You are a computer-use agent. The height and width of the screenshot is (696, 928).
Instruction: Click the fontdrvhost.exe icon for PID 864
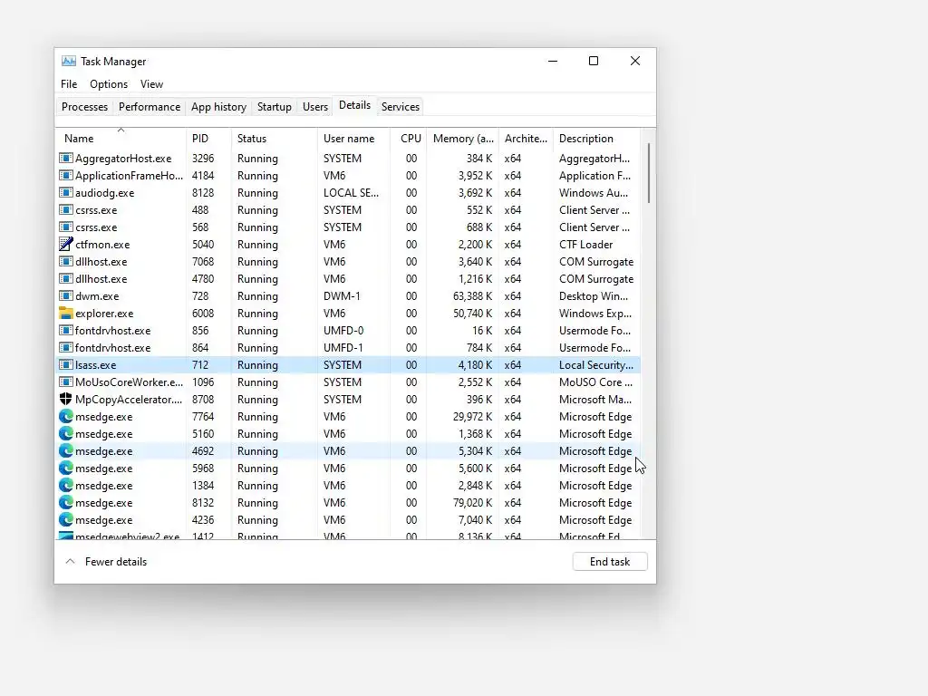tap(65, 347)
